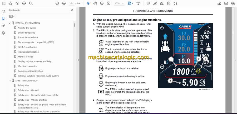Viewport: 237px width, 114px height.
Task: Toggle the Bookmarks panel icon
Action: tap(3, 19)
